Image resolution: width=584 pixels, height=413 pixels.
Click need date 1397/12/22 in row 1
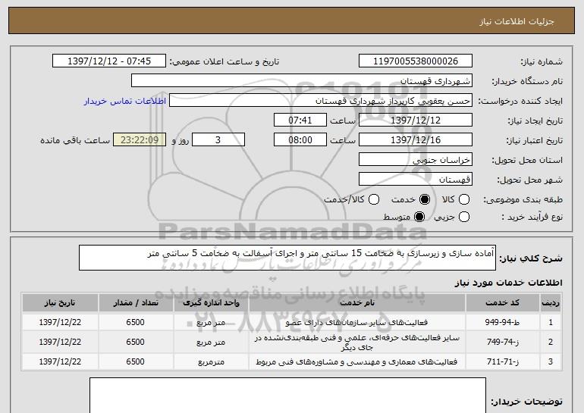[60, 322]
